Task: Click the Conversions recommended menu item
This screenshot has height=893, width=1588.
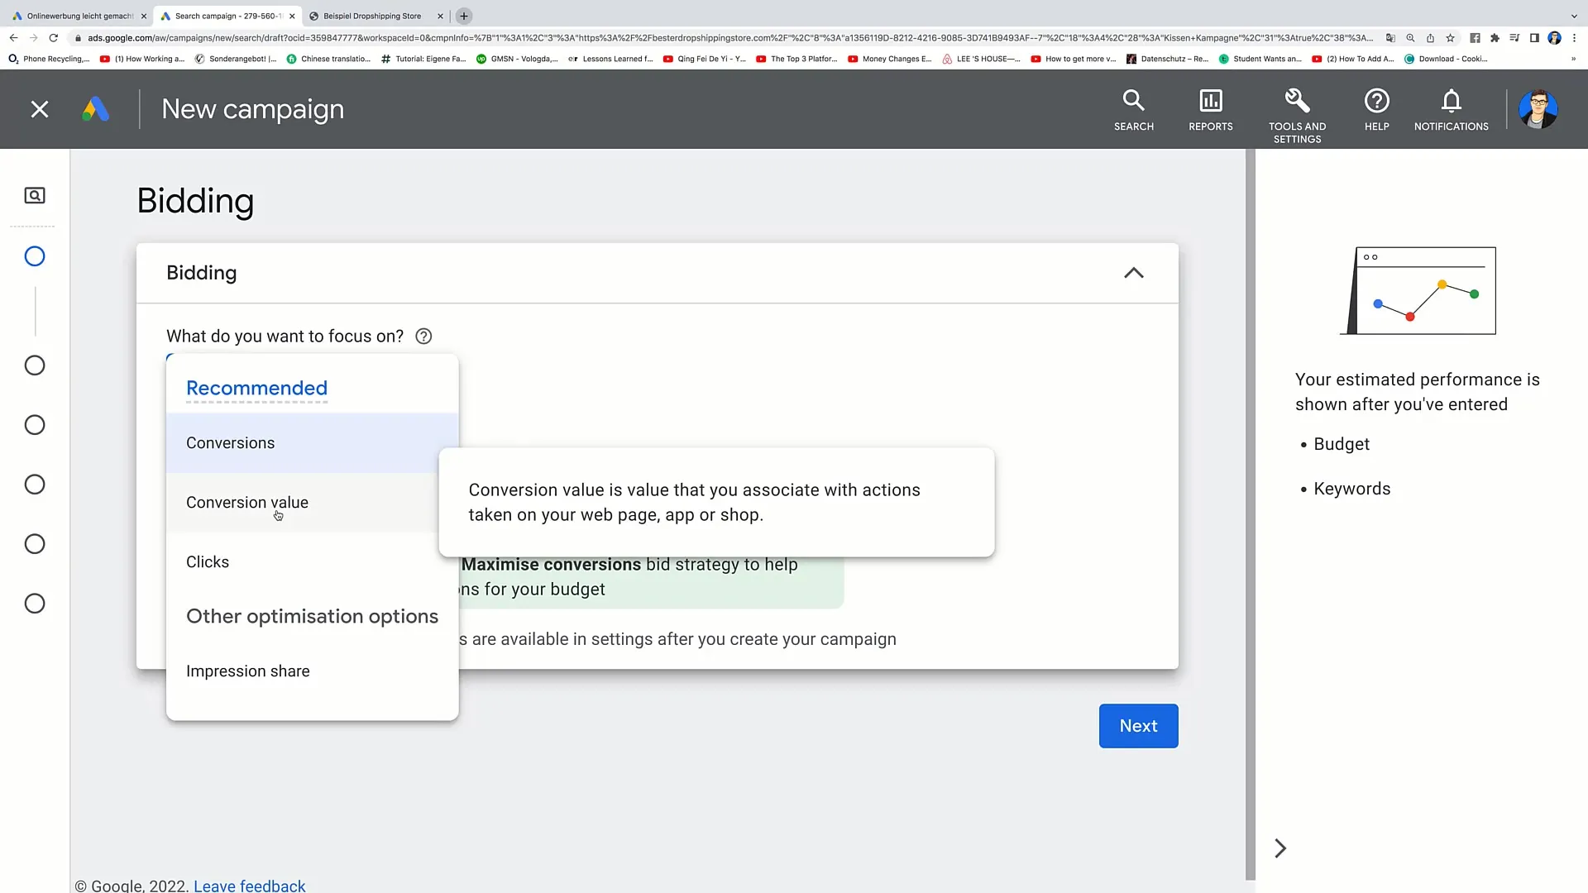Action: [x=230, y=442]
